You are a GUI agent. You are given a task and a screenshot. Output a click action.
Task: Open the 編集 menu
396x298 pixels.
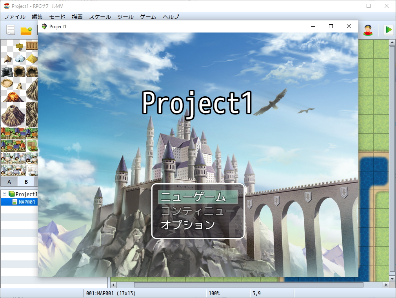click(37, 17)
